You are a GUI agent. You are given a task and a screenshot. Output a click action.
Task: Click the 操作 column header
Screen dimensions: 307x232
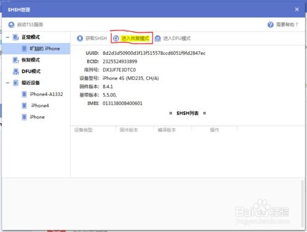pyautogui.click(x=214, y=130)
